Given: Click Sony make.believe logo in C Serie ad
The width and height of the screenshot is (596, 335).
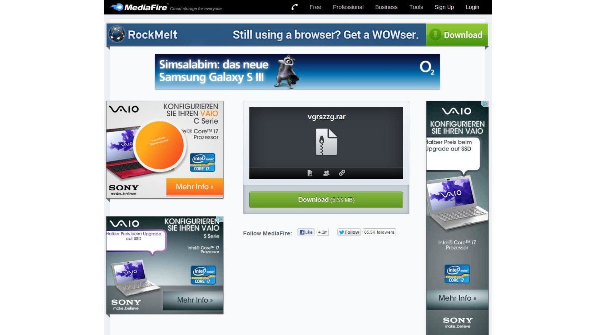Looking at the screenshot, I should [x=124, y=190].
